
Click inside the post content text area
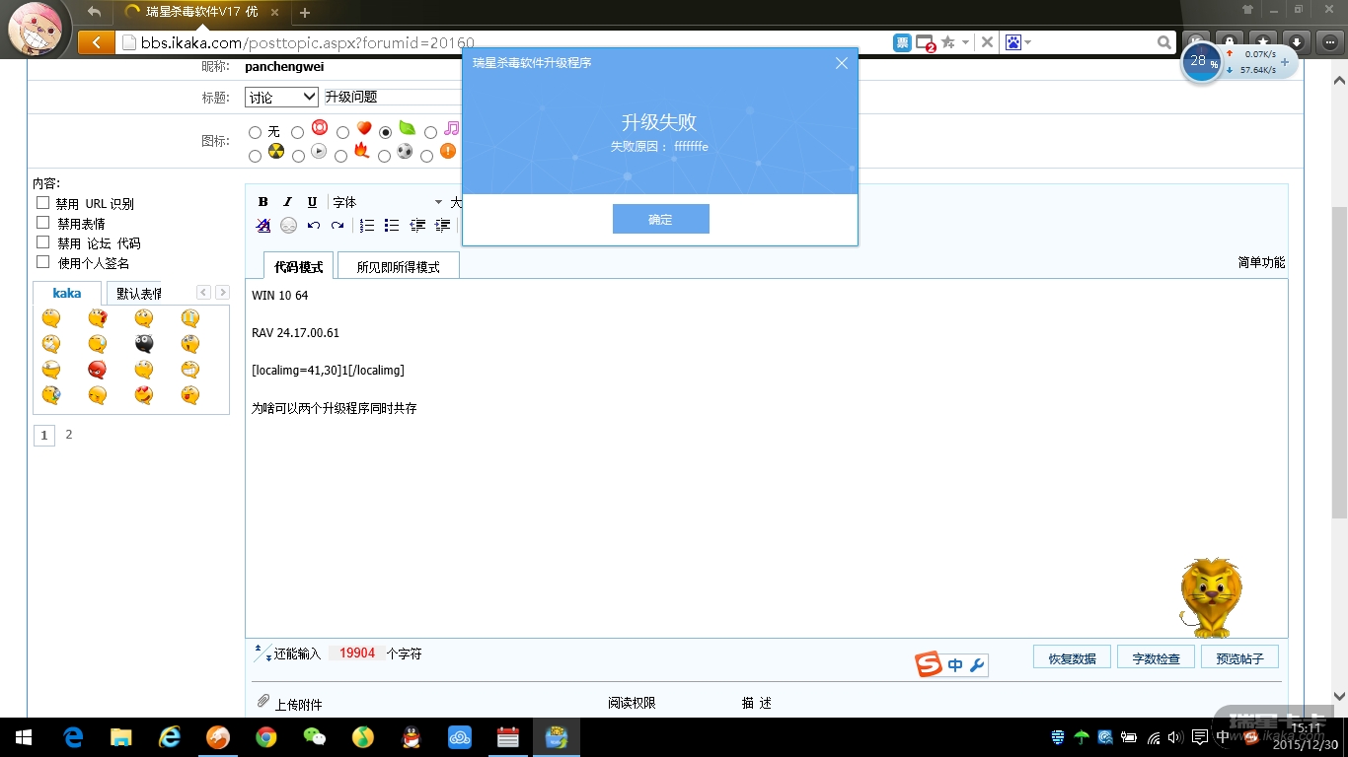tap(767, 458)
